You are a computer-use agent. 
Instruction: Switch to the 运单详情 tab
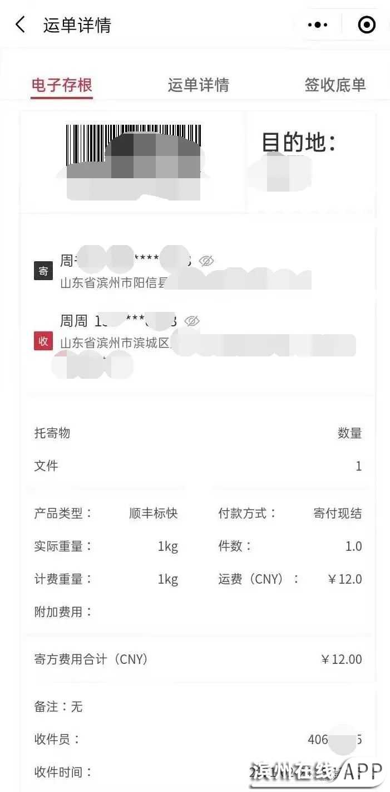pos(198,85)
